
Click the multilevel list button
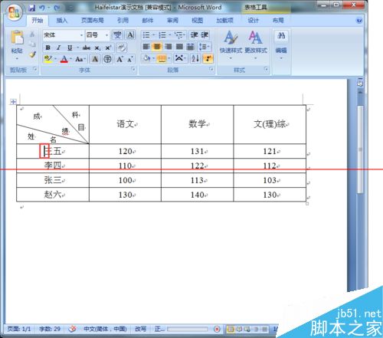(180, 34)
